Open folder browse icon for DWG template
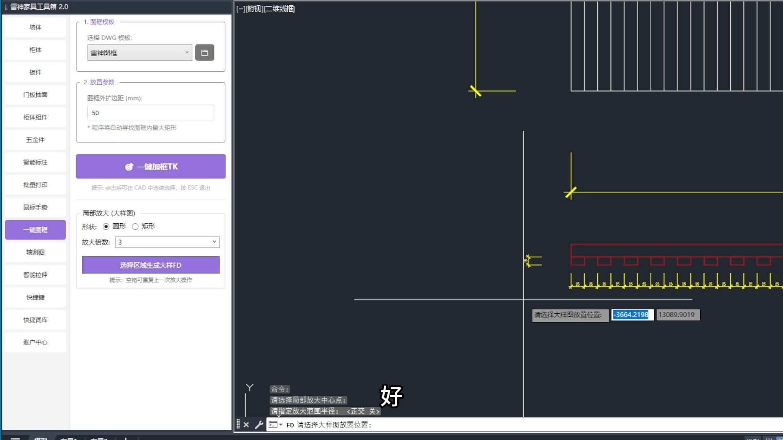This screenshot has width=783, height=440. click(x=204, y=53)
